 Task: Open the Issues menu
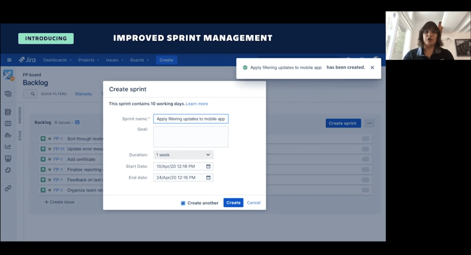coord(114,60)
